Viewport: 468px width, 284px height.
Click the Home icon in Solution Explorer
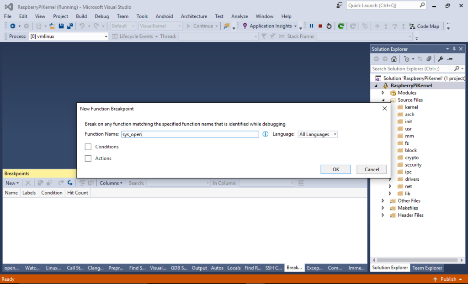point(394,59)
